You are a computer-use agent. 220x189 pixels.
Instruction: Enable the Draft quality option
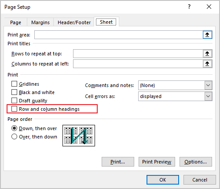14,101
